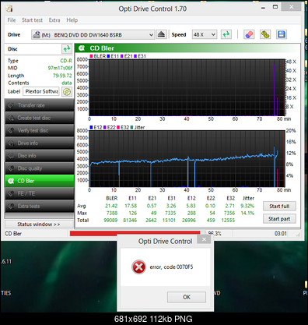Click the disc Label text field
Image resolution: width=308 pixels, height=325 pixels.
coord(41,91)
